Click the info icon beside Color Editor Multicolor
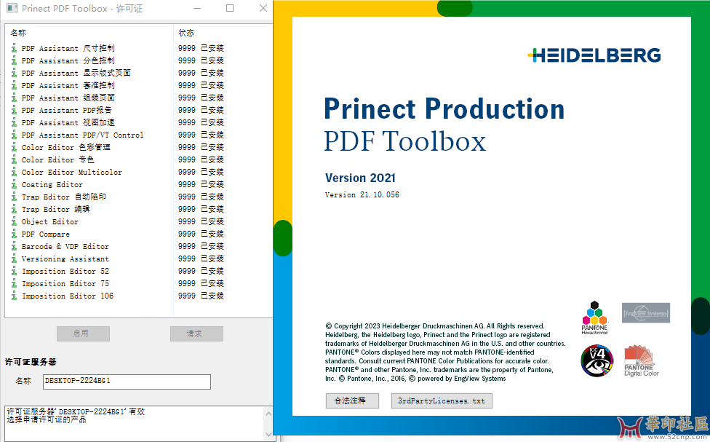 (x=14, y=172)
